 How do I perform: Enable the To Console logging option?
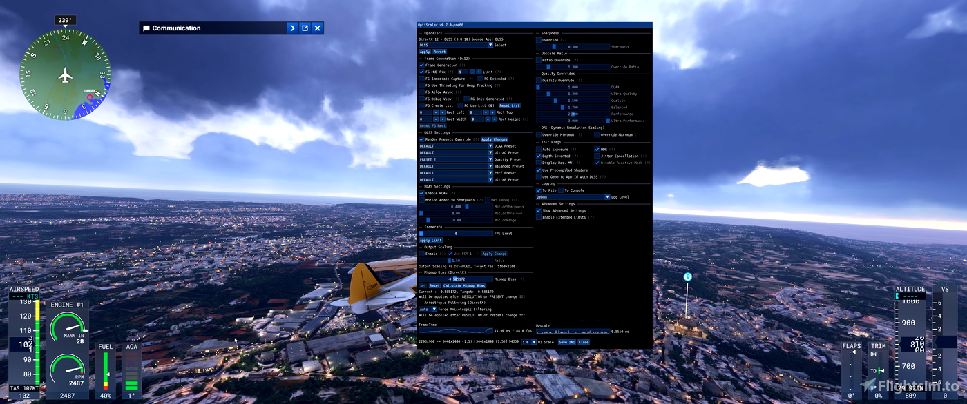click(x=561, y=190)
